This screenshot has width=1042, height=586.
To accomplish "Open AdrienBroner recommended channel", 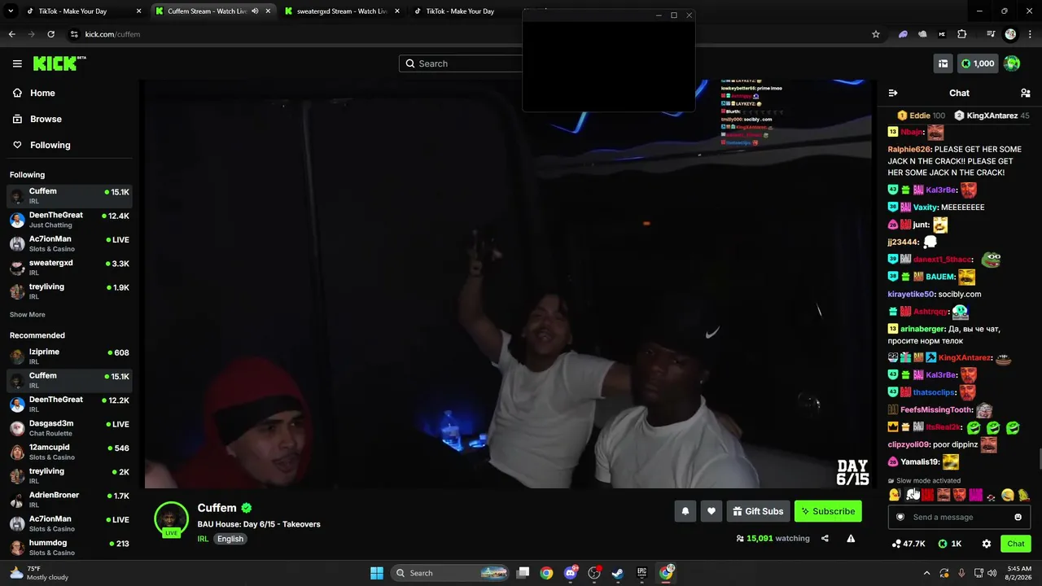I will [x=69, y=500].
